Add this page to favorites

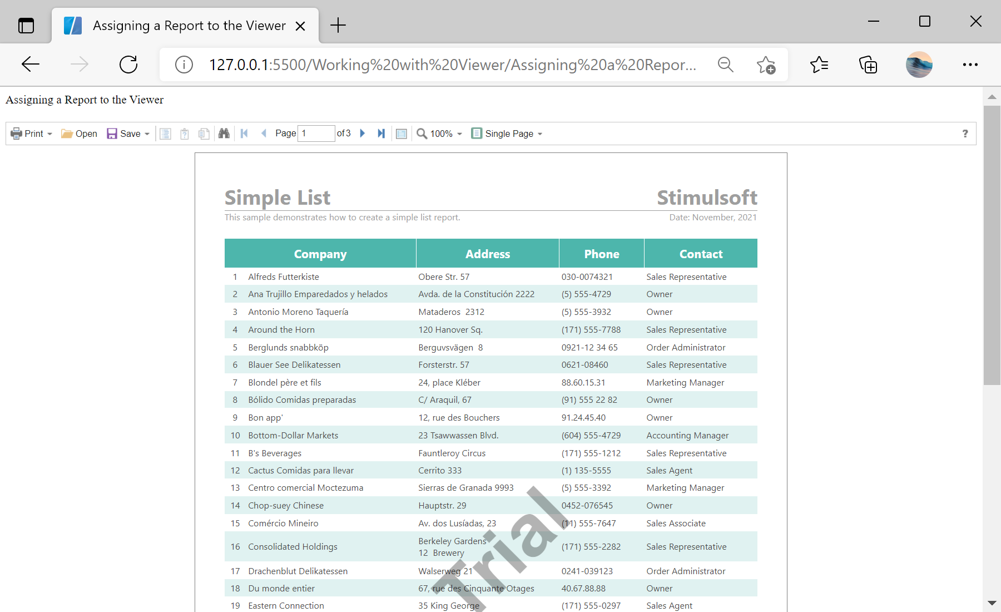766,65
